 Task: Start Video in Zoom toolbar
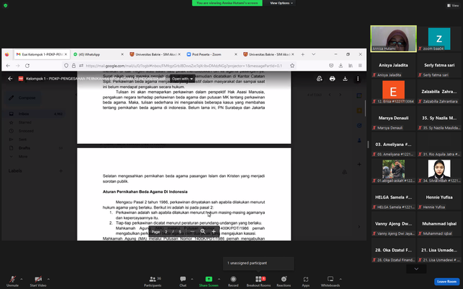point(38,281)
